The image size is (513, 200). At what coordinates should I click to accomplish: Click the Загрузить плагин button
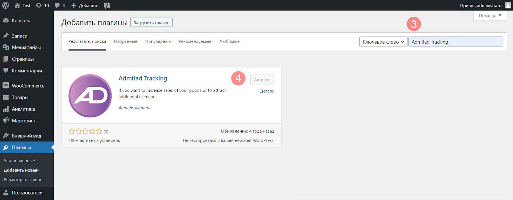[151, 22]
